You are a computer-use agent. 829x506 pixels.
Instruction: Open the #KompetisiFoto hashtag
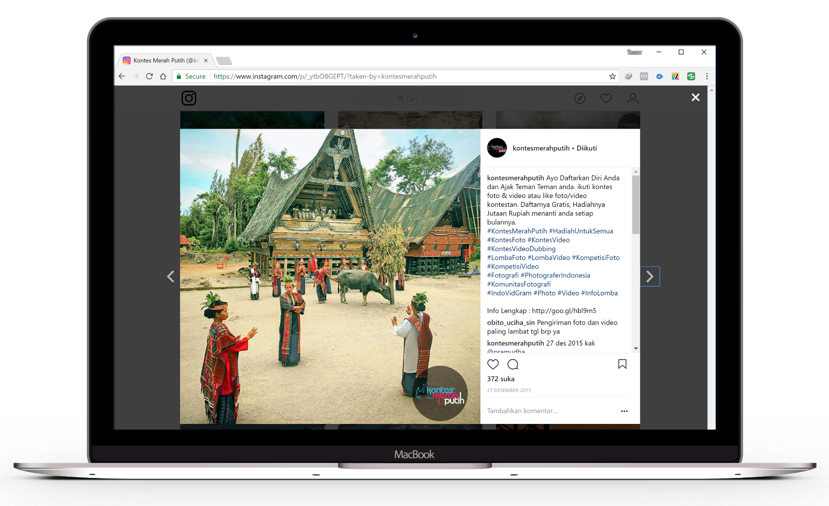596,257
